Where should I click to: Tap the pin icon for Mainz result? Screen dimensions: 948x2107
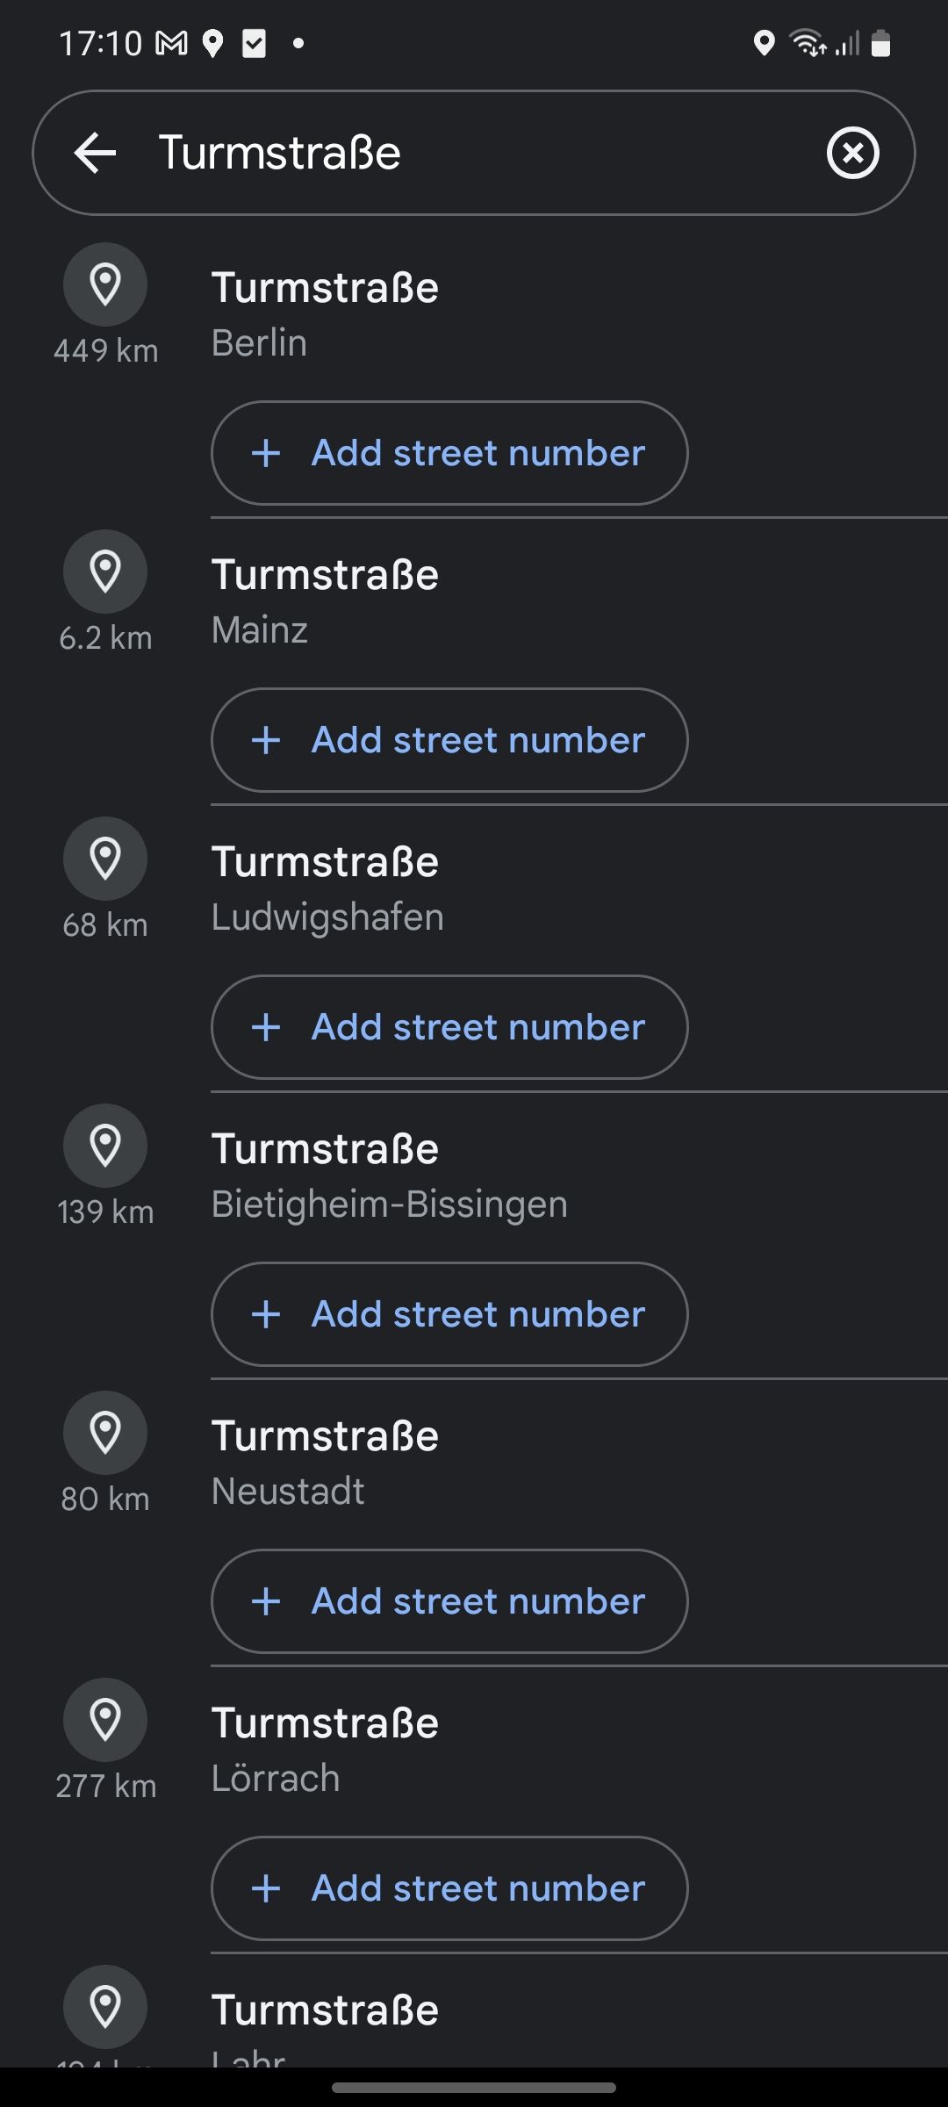coord(105,572)
